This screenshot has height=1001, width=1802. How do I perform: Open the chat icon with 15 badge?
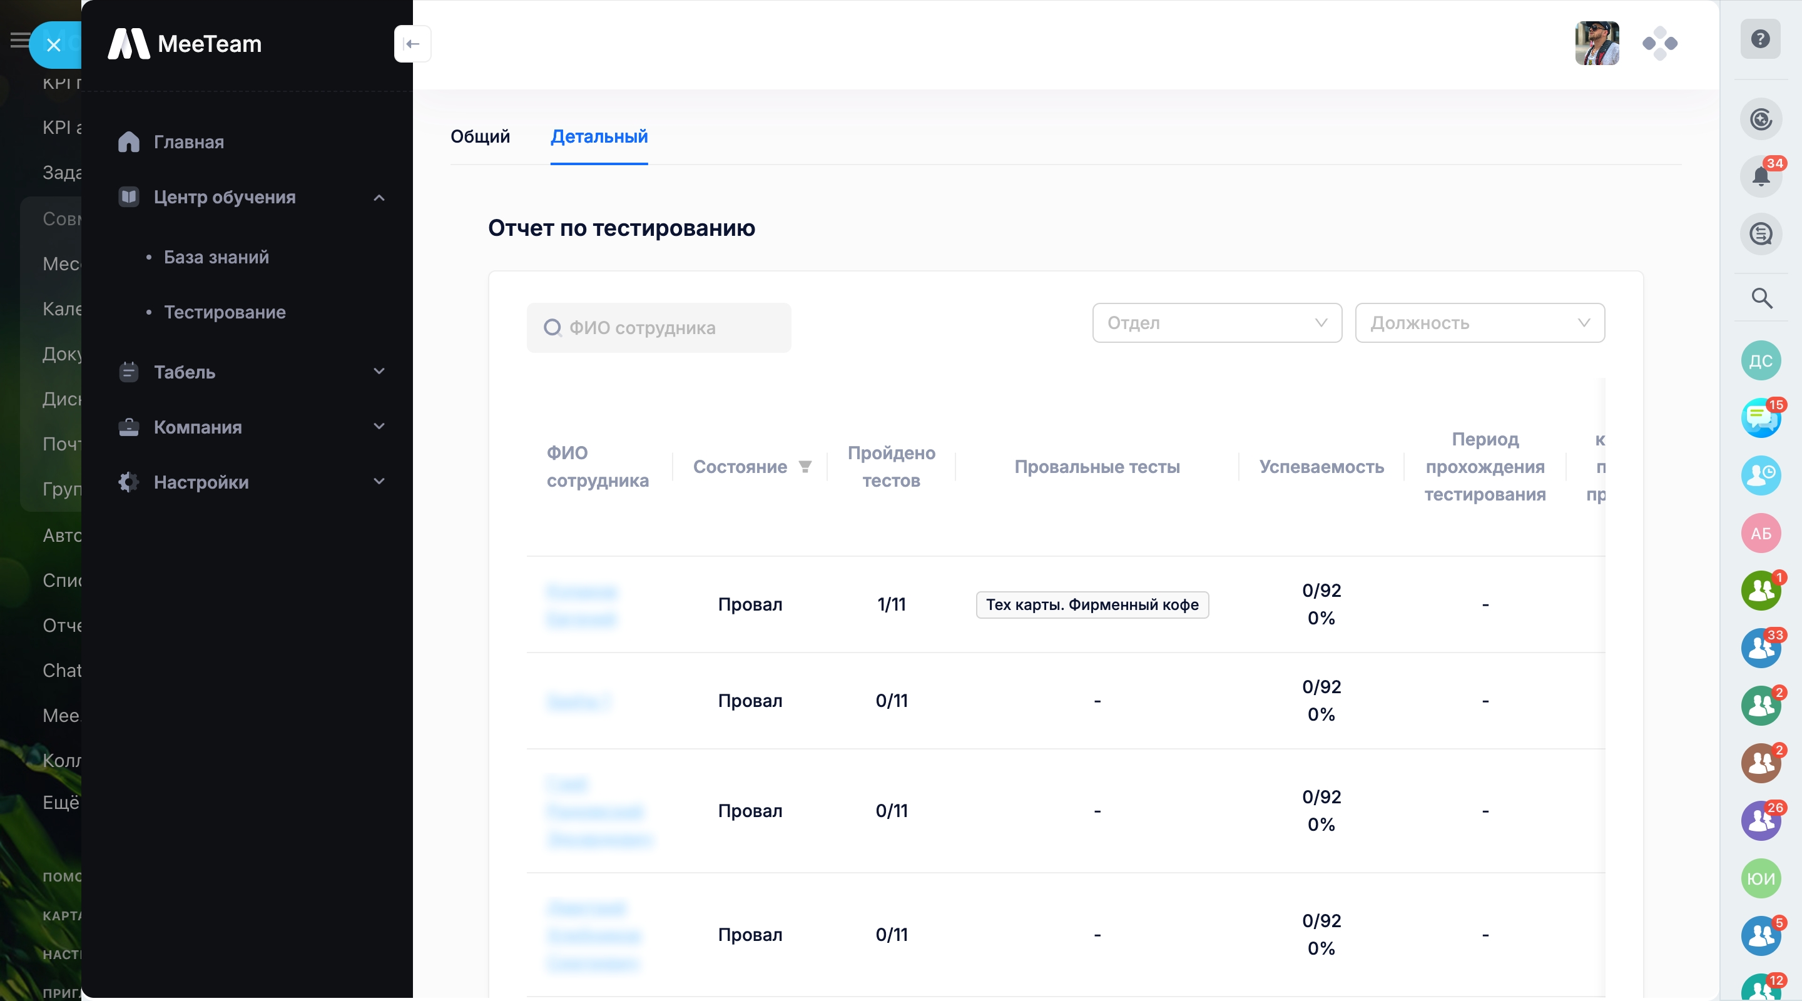tap(1760, 419)
